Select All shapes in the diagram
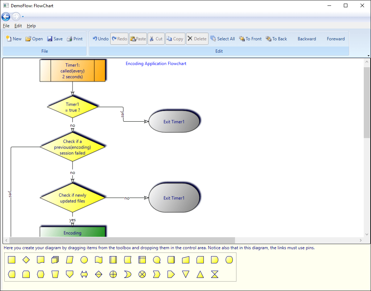 [222, 39]
